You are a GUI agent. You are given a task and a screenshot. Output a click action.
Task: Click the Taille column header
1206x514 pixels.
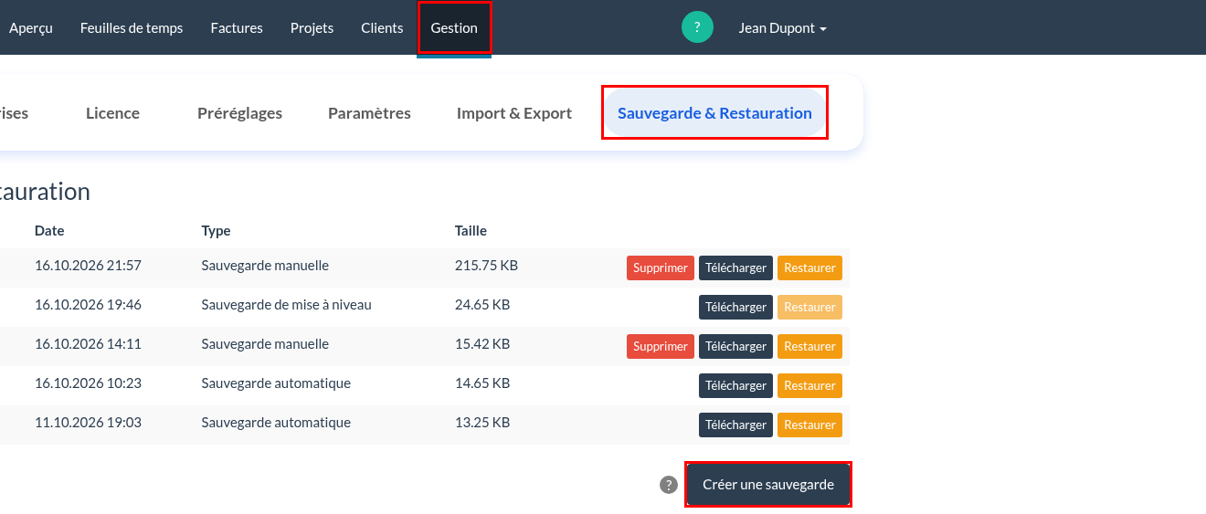click(x=471, y=231)
